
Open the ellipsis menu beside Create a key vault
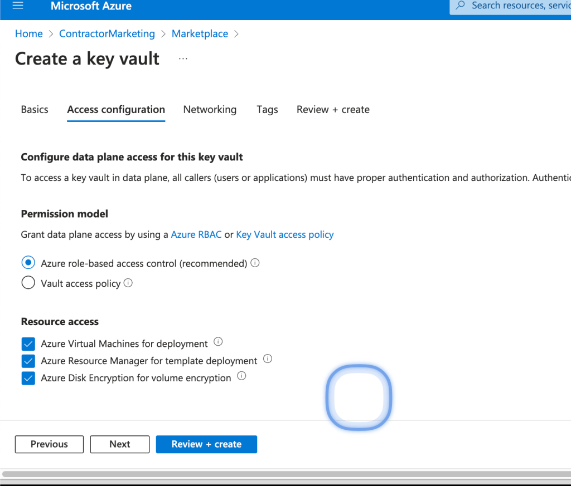pos(183,58)
